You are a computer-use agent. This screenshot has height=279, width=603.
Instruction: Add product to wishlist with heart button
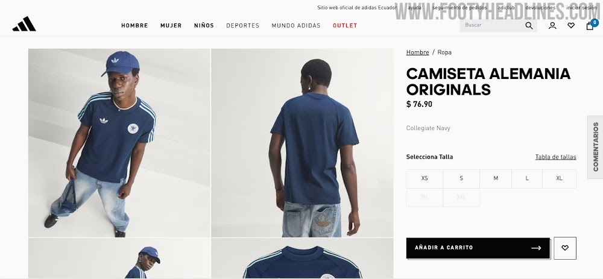[565, 248]
